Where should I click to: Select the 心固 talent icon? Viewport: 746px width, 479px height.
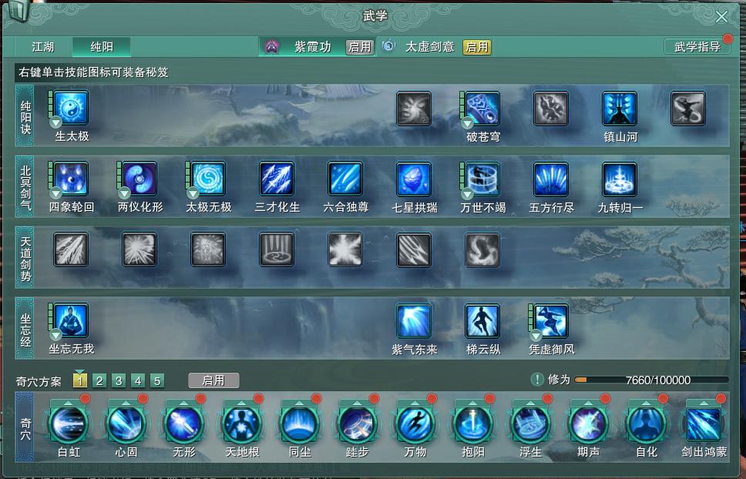point(126,424)
